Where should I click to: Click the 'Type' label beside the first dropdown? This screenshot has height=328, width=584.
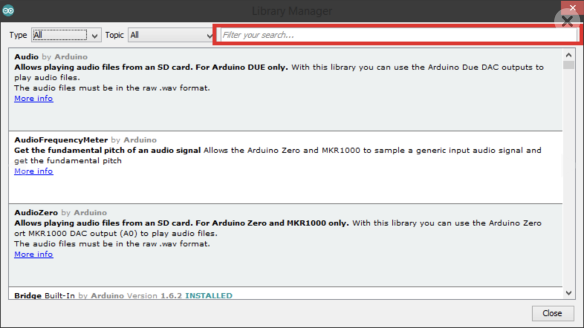click(18, 35)
